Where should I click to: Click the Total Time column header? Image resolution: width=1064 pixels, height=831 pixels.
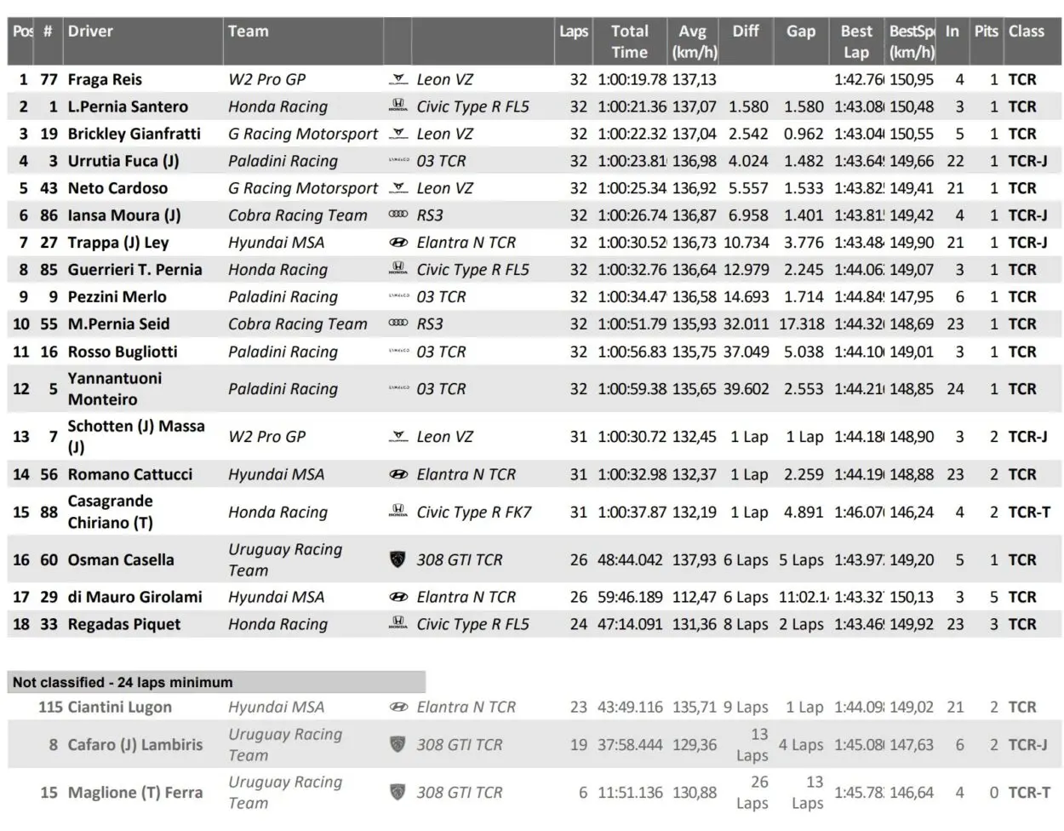tap(629, 41)
